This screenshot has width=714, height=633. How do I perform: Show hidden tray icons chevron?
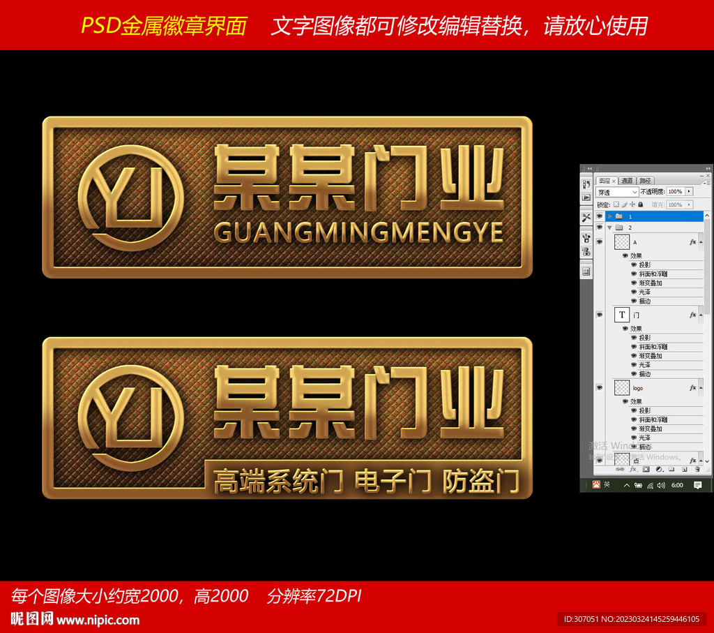pyautogui.click(x=627, y=485)
